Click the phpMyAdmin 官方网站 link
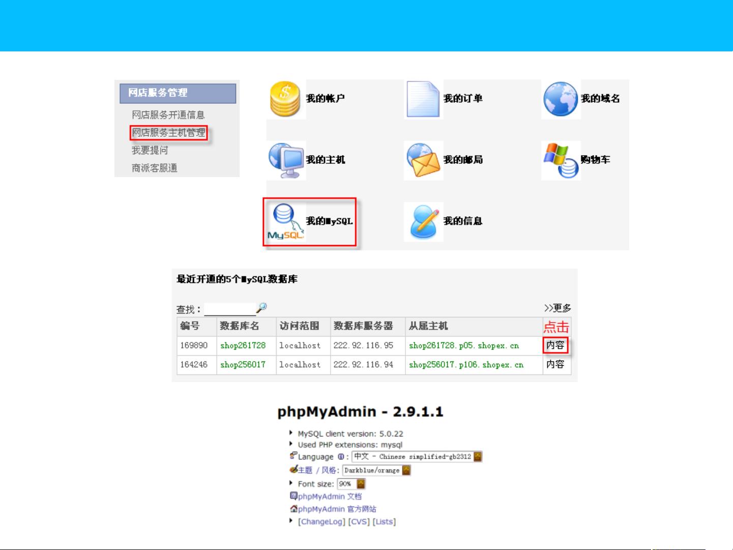Viewport: 733px width, 550px height. tap(337, 509)
